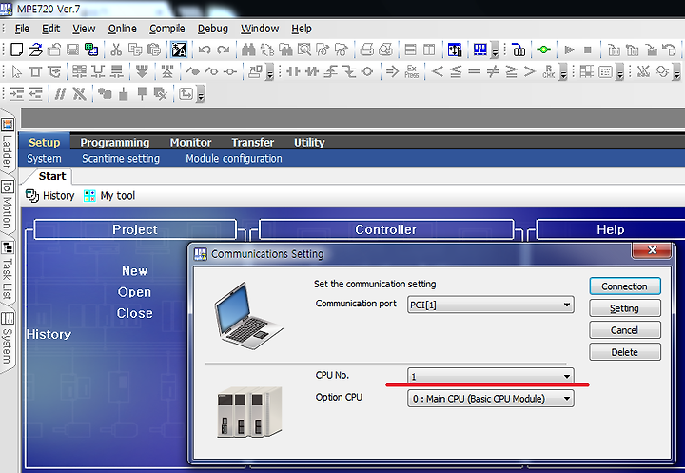The image size is (685, 473).
Task: Click the green online connection icon
Action: [544, 49]
